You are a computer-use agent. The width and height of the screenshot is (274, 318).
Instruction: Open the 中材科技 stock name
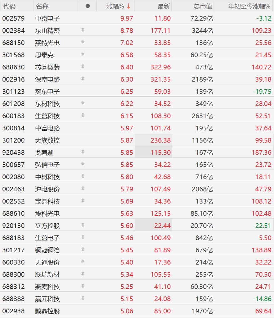pyautogui.click(x=47, y=177)
